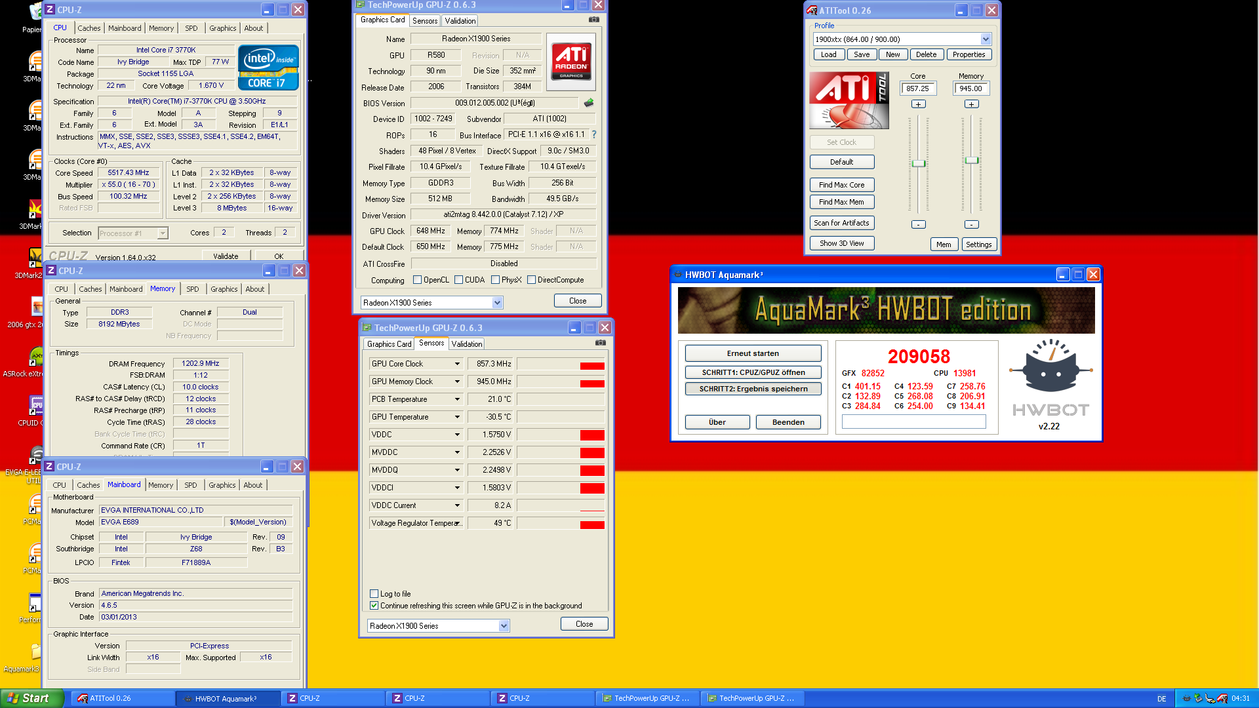This screenshot has width=1259, height=708.
Task: Open Validation tab in GPU-Z Sensors window
Action: 467,344
